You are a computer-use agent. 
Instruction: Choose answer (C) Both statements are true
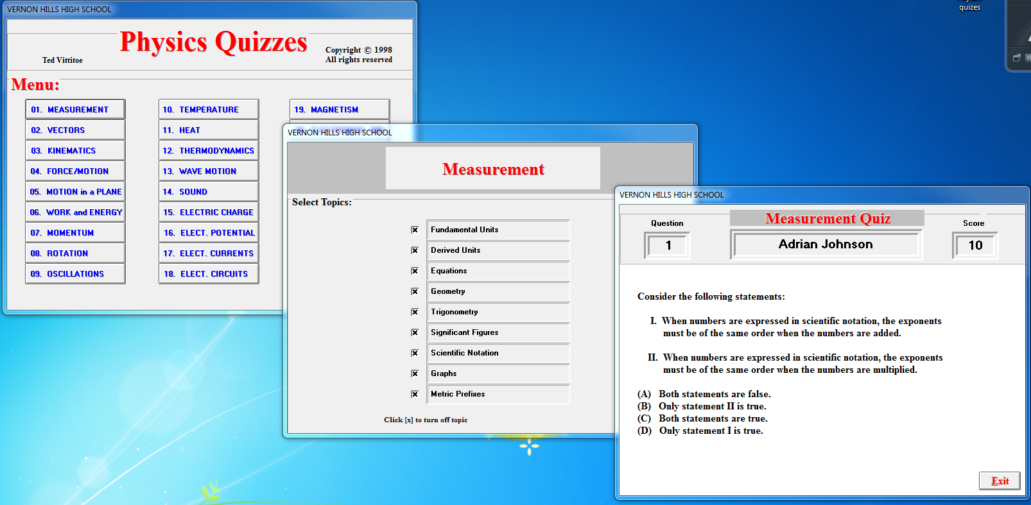tap(702, 418)
